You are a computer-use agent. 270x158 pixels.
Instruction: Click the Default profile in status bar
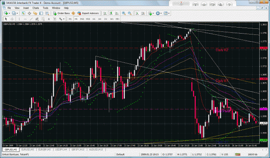[x=120, y=155]
